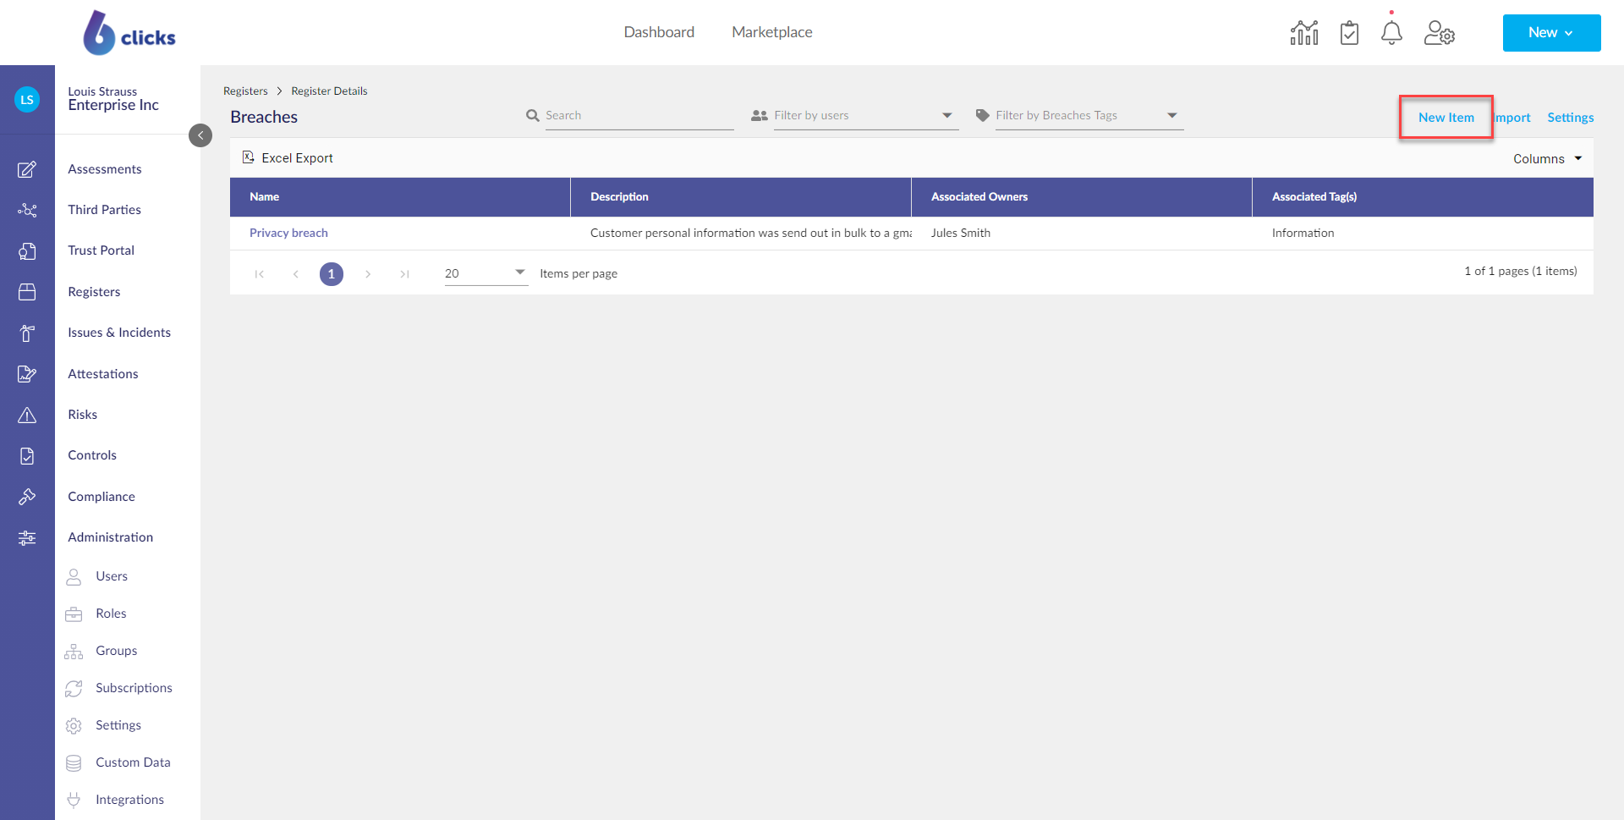This screenshot has height=820, width=1624.
Task: Click the Issues & Incidents icon in rail
Action: [x=27, y=333]
